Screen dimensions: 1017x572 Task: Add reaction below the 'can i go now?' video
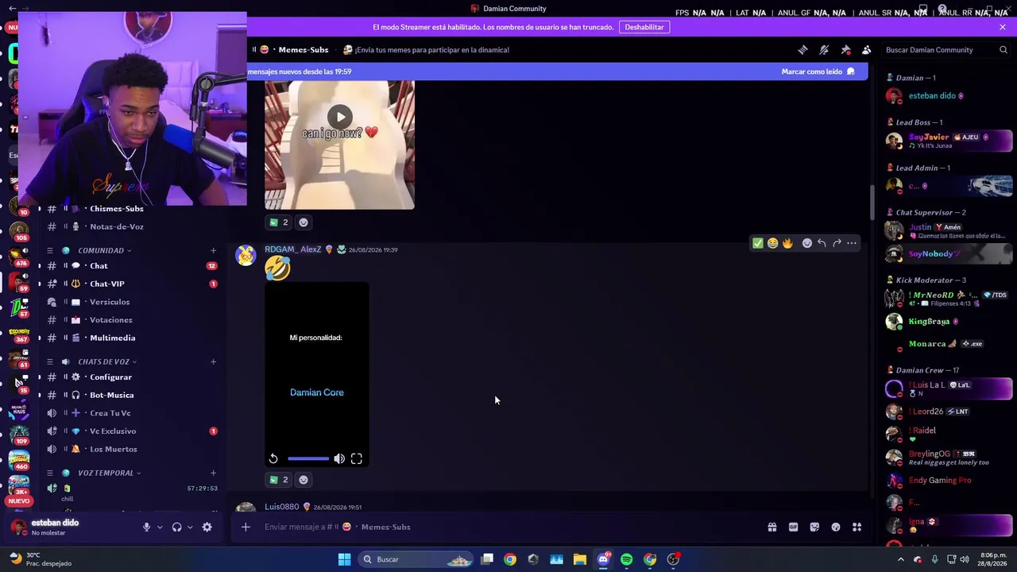point(304,222)
